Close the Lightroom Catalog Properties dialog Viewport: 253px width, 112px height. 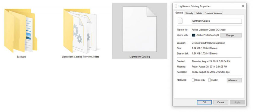[243, 6]
